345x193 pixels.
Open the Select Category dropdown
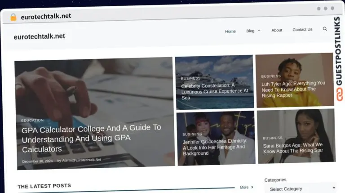pos(301,189)
